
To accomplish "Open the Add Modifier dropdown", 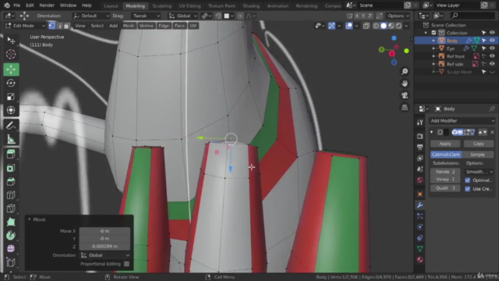I will tap(462, 121).
